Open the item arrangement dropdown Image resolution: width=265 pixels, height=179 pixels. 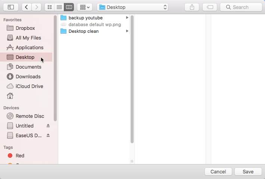(x=85, y=7)
